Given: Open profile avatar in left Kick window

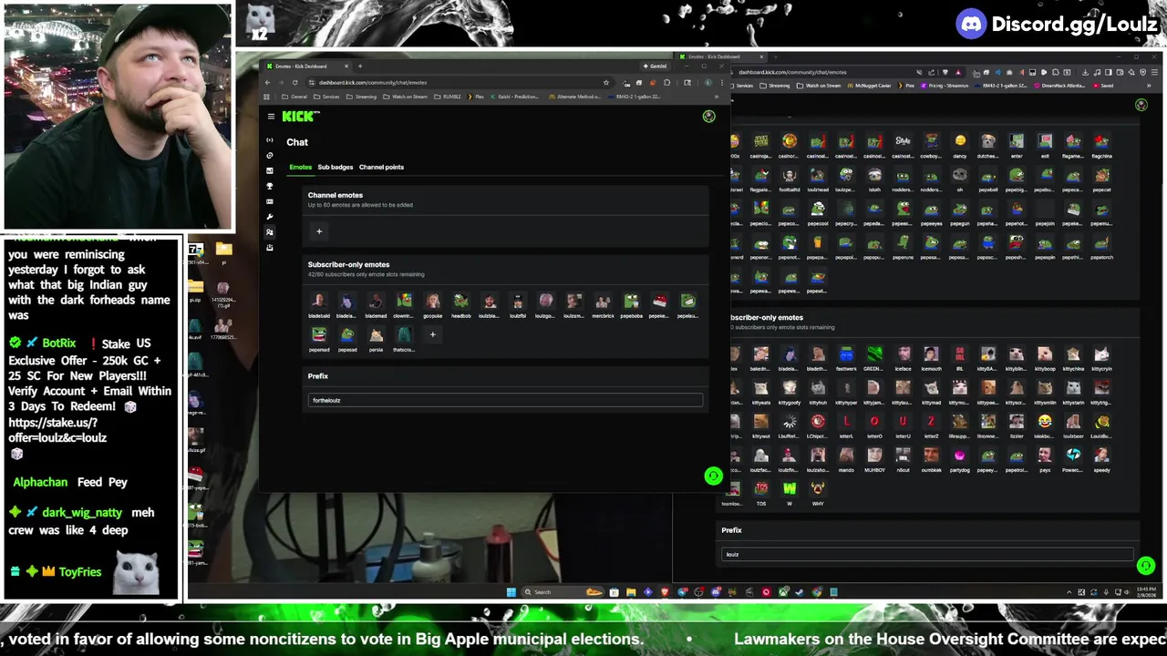Looking at the screenshot, I should coord(708,117).
